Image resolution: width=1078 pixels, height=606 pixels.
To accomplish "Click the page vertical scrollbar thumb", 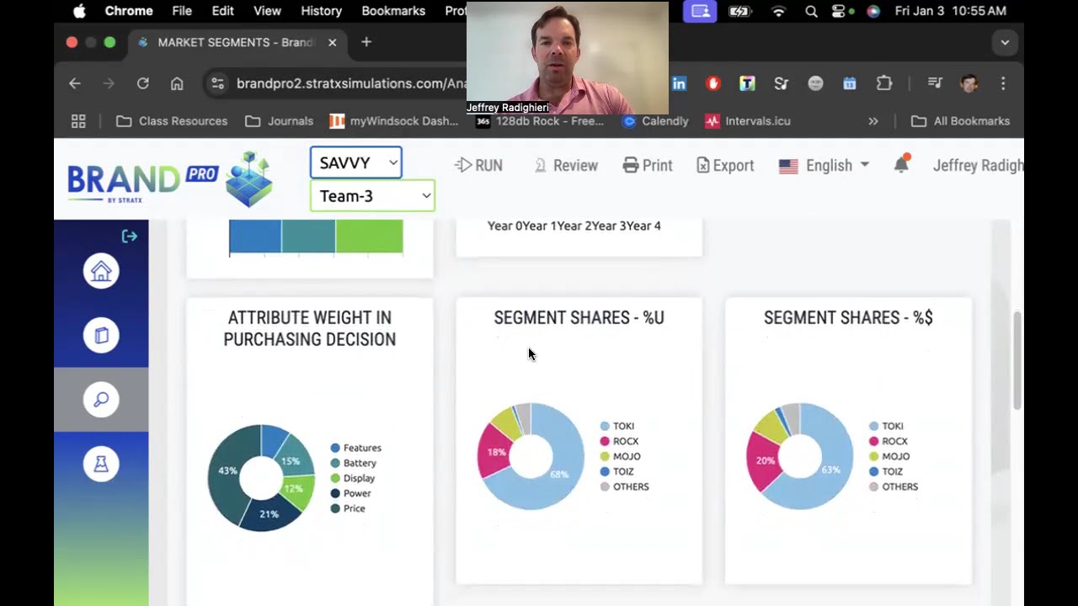I will point(1017,360).
